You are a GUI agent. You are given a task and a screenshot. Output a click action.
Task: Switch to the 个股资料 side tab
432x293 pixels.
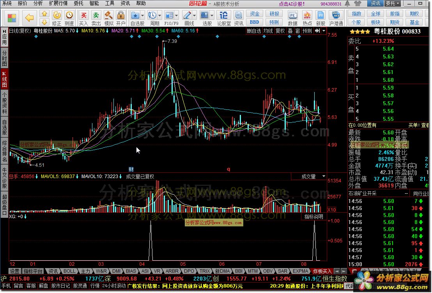click(4, 103)
